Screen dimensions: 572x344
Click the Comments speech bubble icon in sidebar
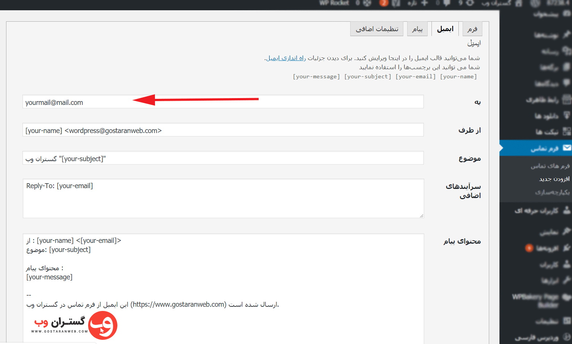tap(567, 82)
